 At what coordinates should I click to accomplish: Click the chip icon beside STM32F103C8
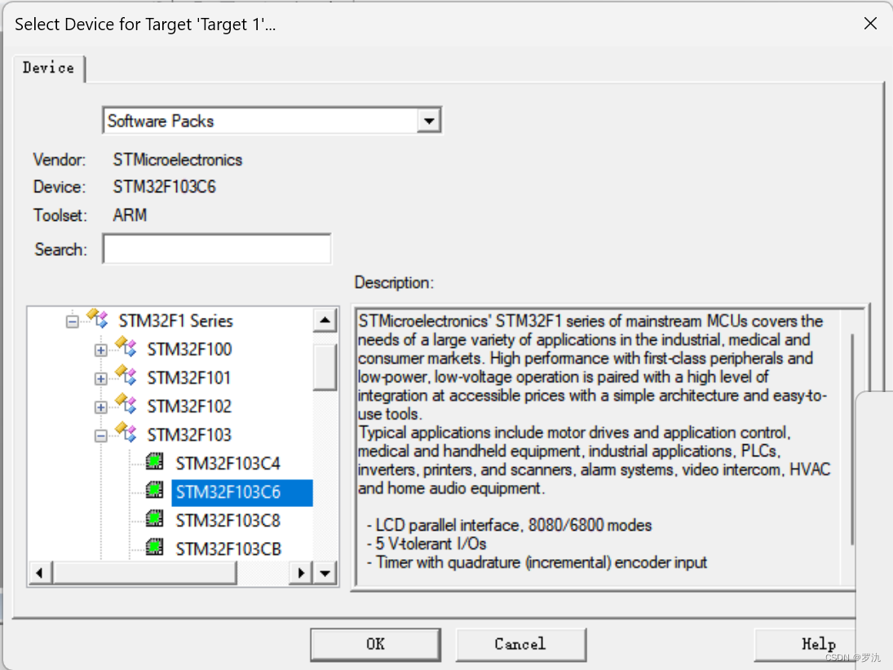(154, 518)
